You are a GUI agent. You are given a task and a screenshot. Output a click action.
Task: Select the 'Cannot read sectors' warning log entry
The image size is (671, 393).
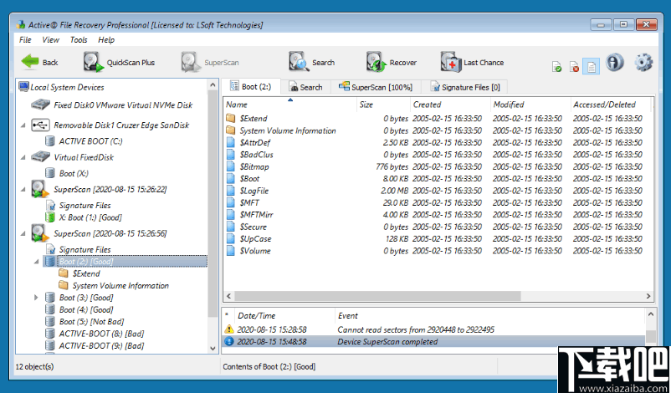pos(433,329)
